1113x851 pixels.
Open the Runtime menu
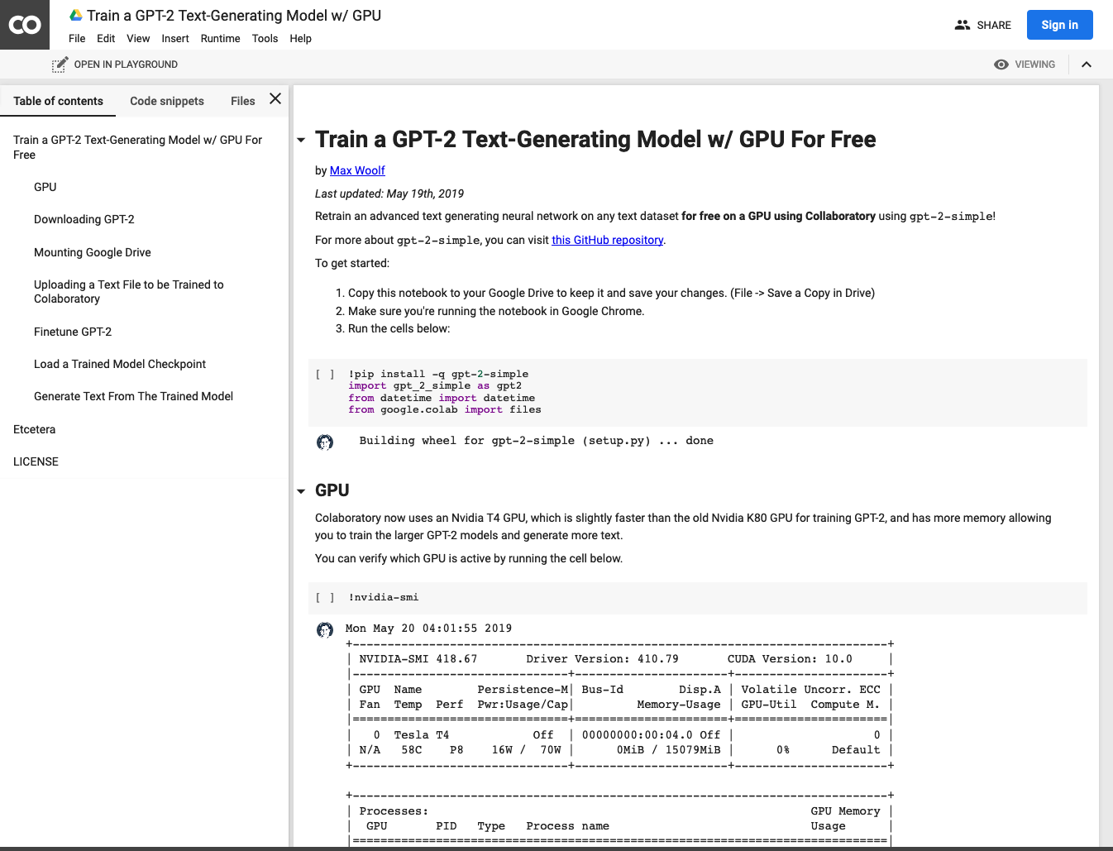point(220,38)
